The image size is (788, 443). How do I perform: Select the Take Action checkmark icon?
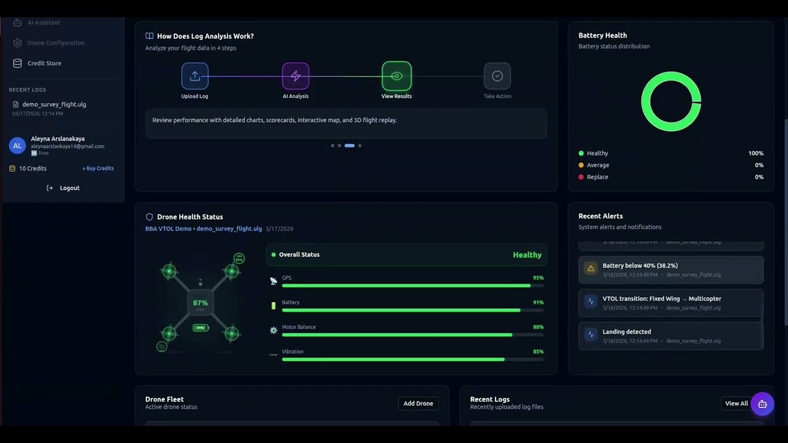497,76
